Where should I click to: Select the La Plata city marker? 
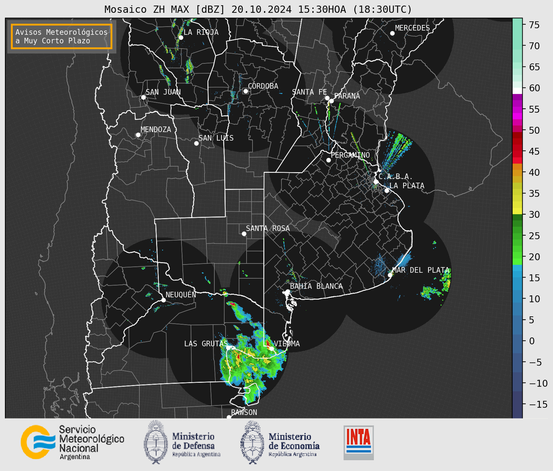[387, 191]
